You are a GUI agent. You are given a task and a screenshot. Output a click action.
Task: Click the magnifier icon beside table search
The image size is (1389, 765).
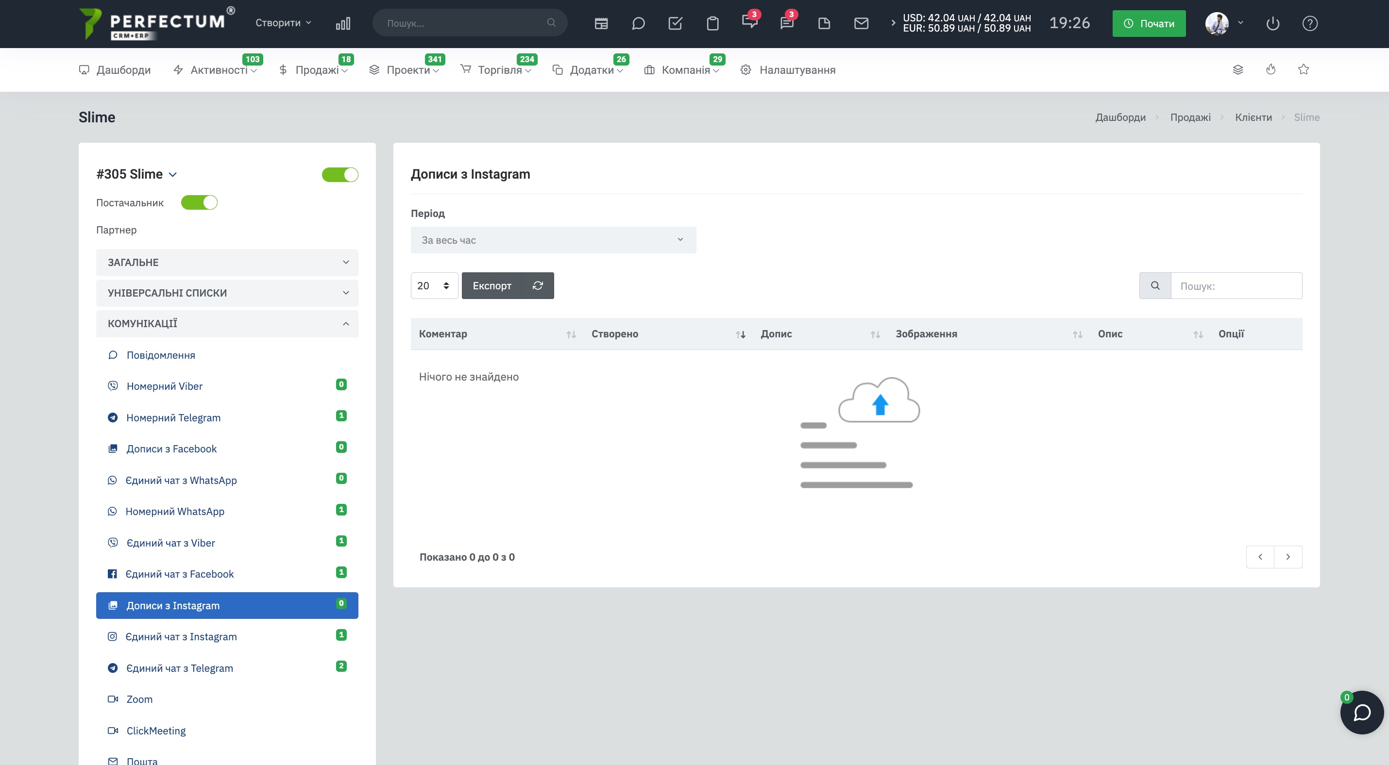pyautogui.click(x=1155, y=285)
